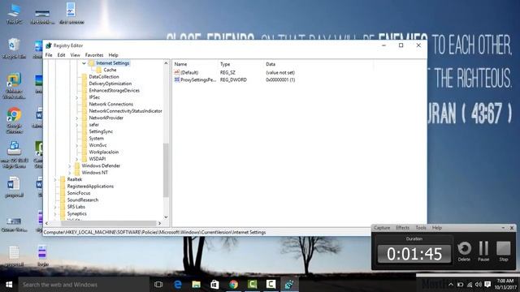Expand the Windows NT key
Viewport: 520px width, 292px height.
69,173
